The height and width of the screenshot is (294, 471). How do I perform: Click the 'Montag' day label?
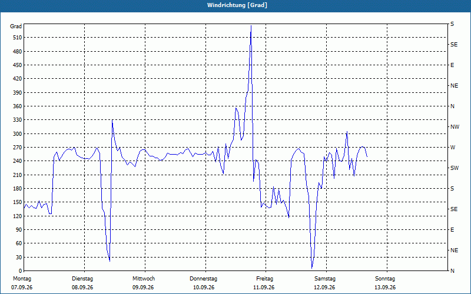[22, 279]
